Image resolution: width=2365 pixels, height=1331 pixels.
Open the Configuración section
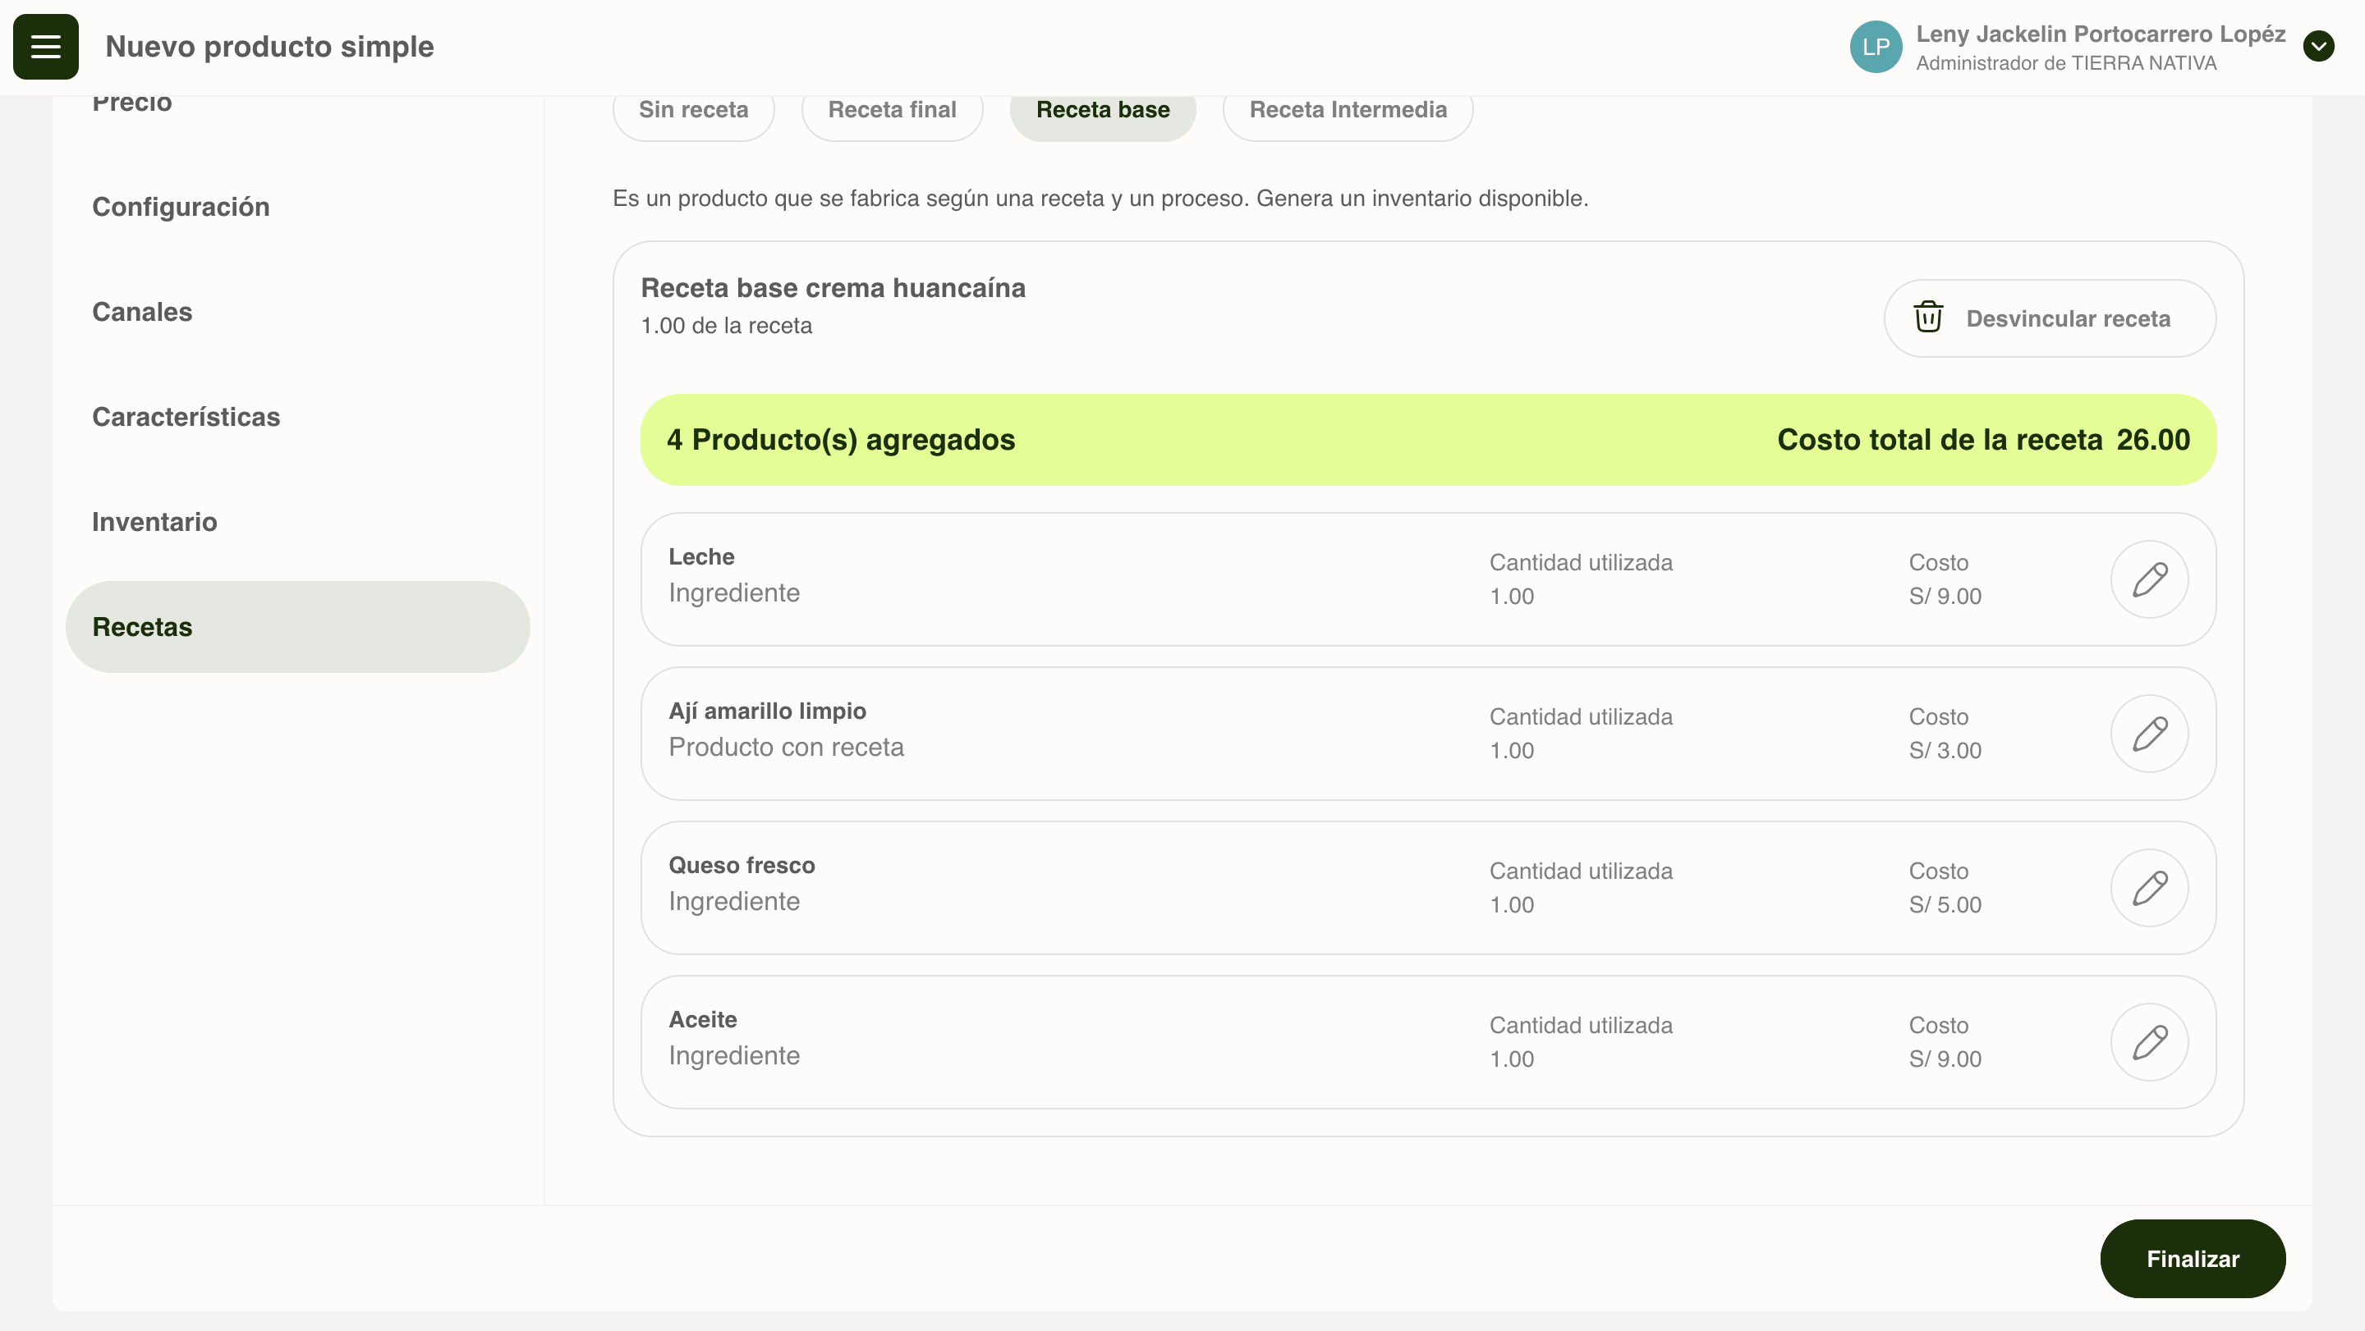181,208
